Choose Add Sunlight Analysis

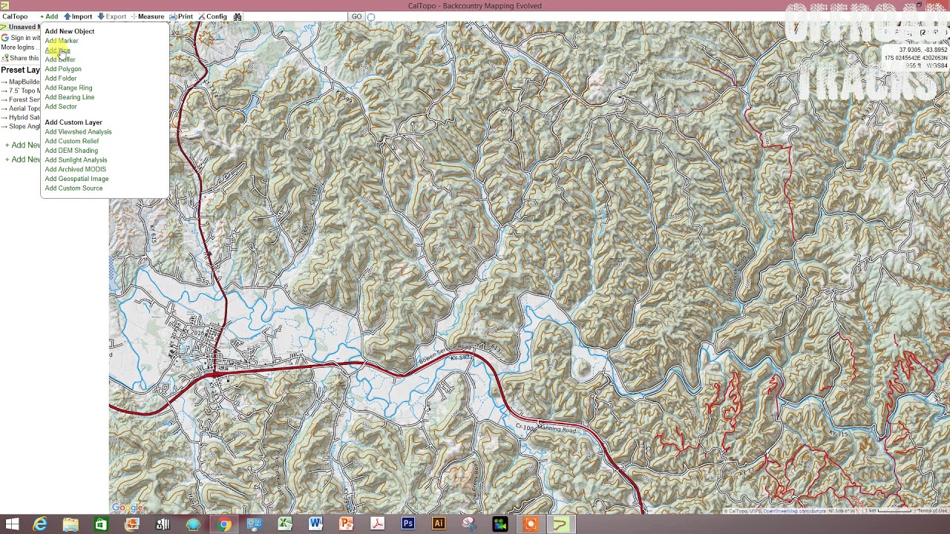pos(76,160)
